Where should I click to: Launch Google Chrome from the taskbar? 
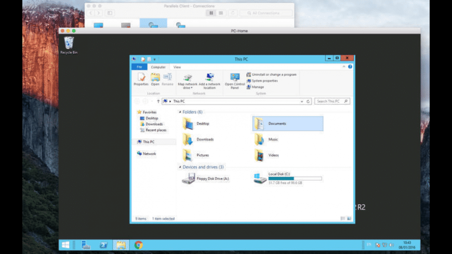click(138, 245)
